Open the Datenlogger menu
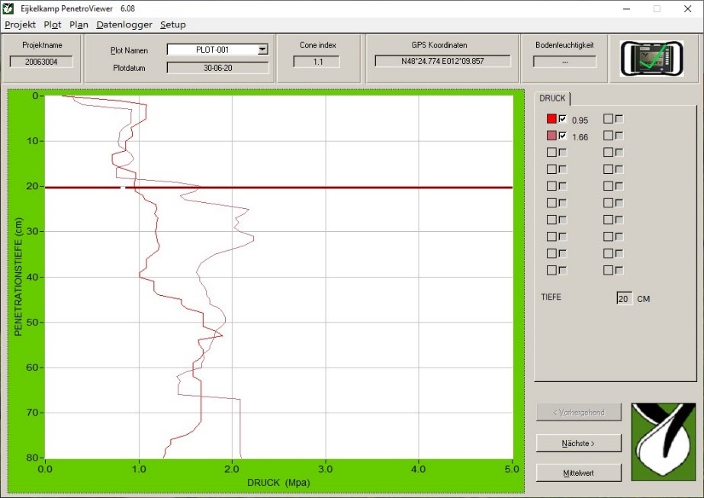 click(124, 24)
